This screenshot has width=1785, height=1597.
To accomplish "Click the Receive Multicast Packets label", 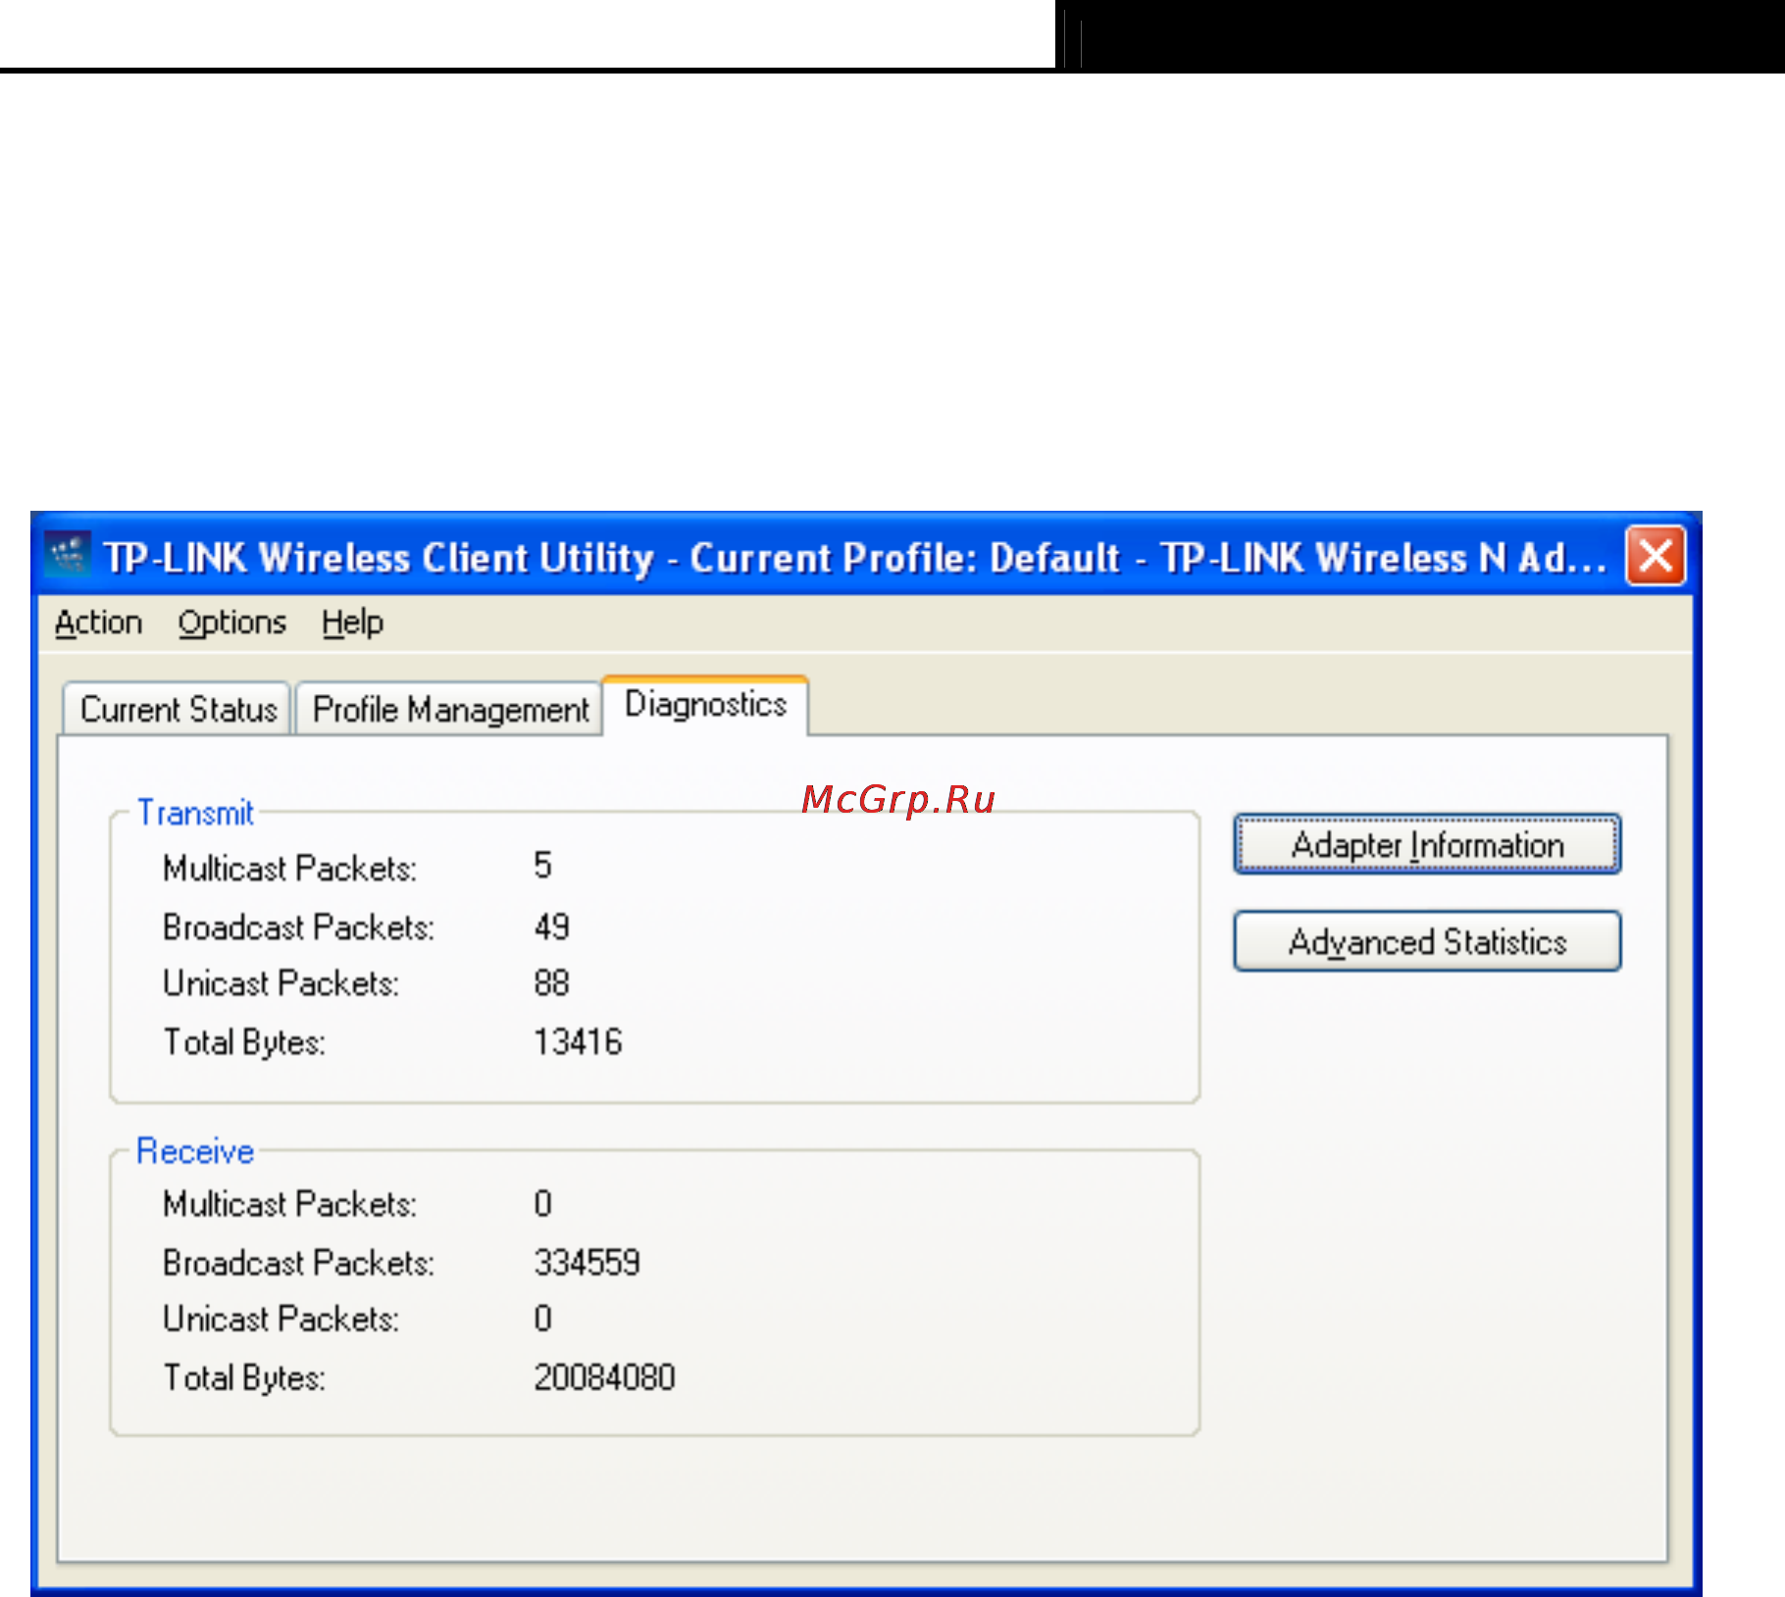I will point(290,1204).
